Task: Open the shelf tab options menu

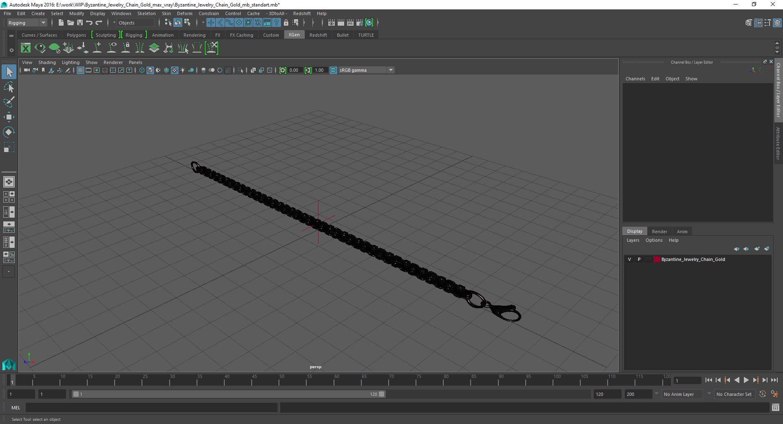Action: (x=11, y=50)
